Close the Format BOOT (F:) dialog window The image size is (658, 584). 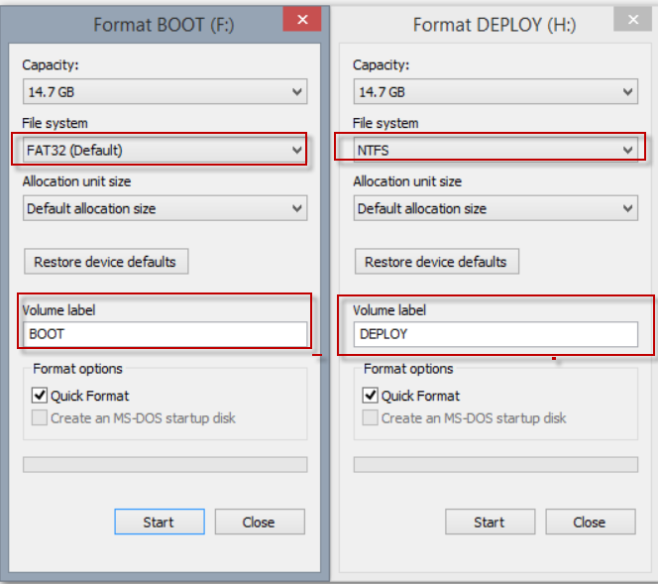point(302,19)
